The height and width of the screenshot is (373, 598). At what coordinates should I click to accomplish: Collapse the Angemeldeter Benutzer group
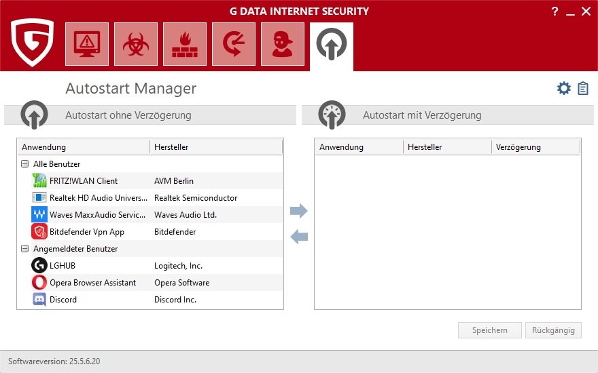(24, 248)
